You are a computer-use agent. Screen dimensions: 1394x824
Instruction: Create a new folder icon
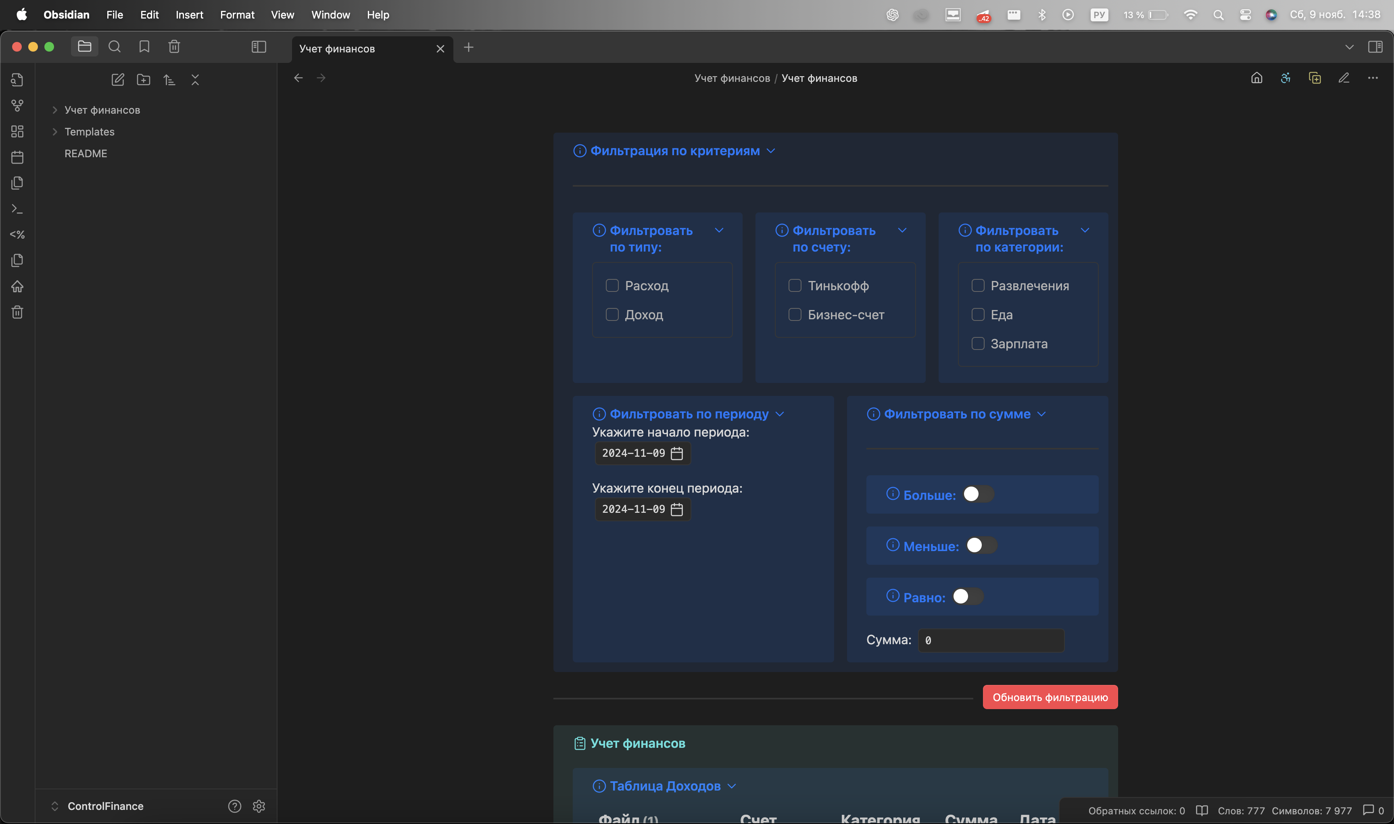point(143,79)
